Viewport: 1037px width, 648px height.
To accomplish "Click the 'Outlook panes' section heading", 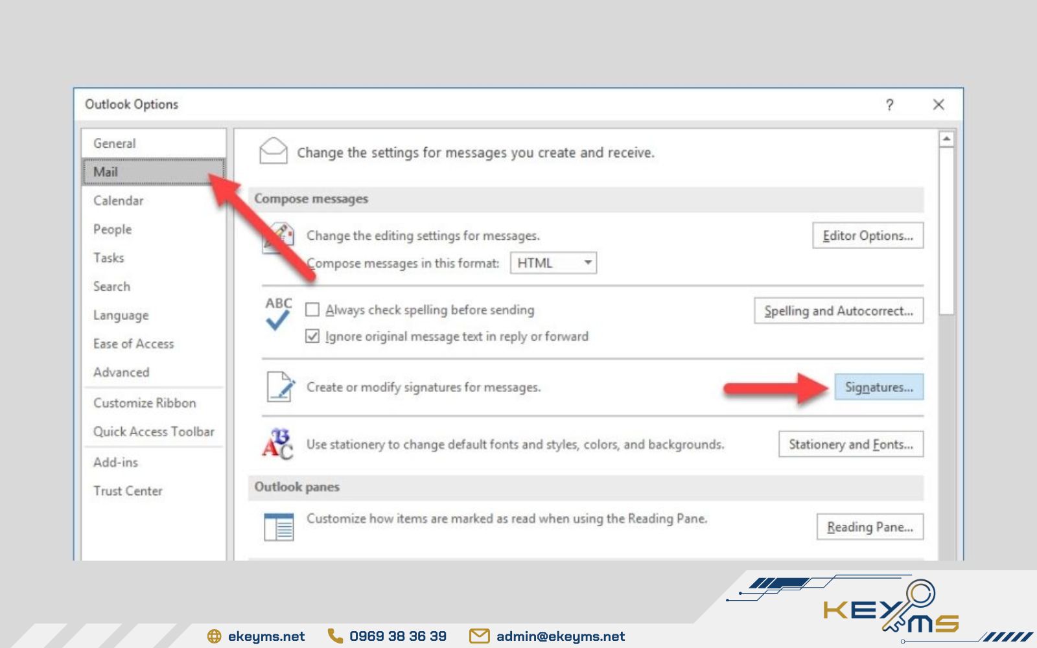I will (x=297, y=487).
